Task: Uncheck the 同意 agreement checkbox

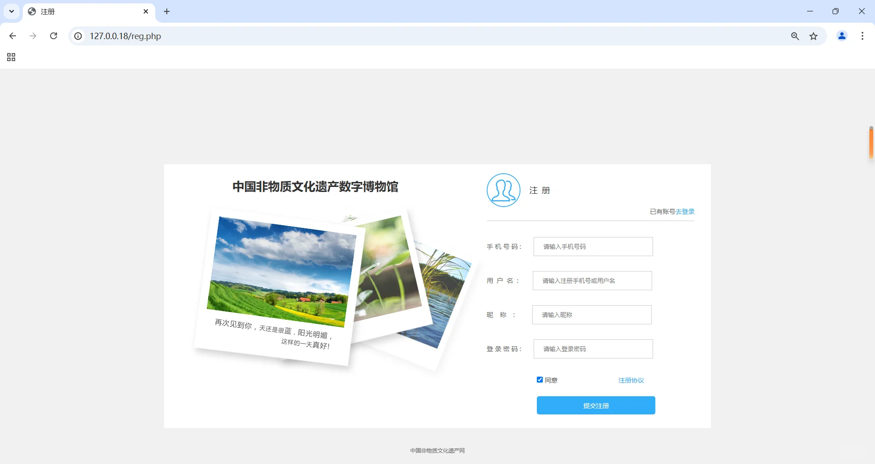Action: coord(540,379)
